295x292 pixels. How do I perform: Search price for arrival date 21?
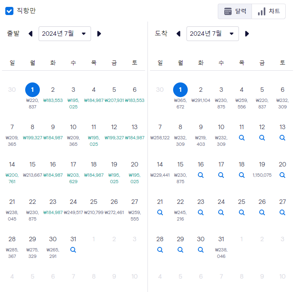[160, 212]
